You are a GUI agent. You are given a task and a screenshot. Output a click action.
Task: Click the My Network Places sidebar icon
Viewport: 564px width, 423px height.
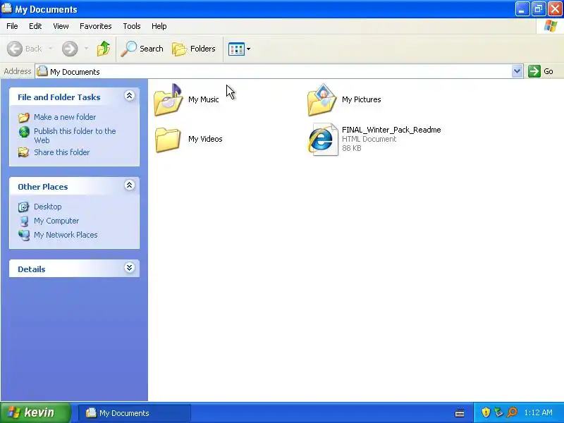(24, 235)
